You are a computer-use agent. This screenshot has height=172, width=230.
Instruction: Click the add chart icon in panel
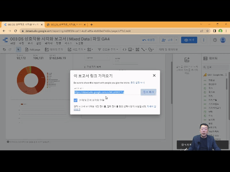tap(187, 60)
